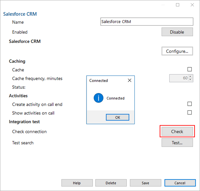Click the Connected message text in popup

click(115, 98)
